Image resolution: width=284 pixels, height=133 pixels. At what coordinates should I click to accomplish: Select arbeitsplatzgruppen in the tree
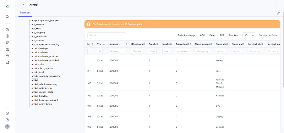(42, 68)
